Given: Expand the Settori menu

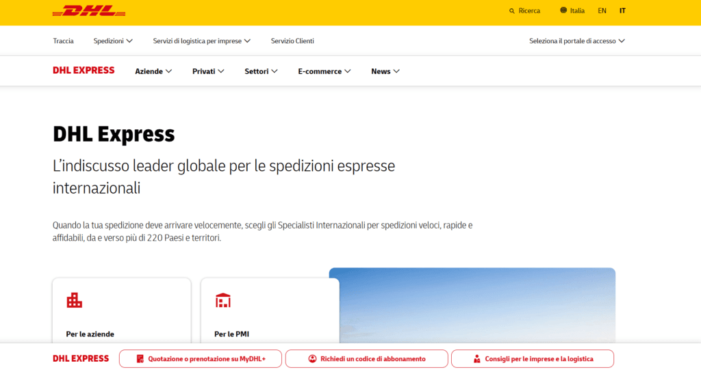Looking at the screenshot, I should coord(261,71).
